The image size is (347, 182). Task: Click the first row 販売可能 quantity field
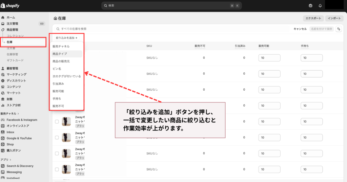[x=269, y=58]
